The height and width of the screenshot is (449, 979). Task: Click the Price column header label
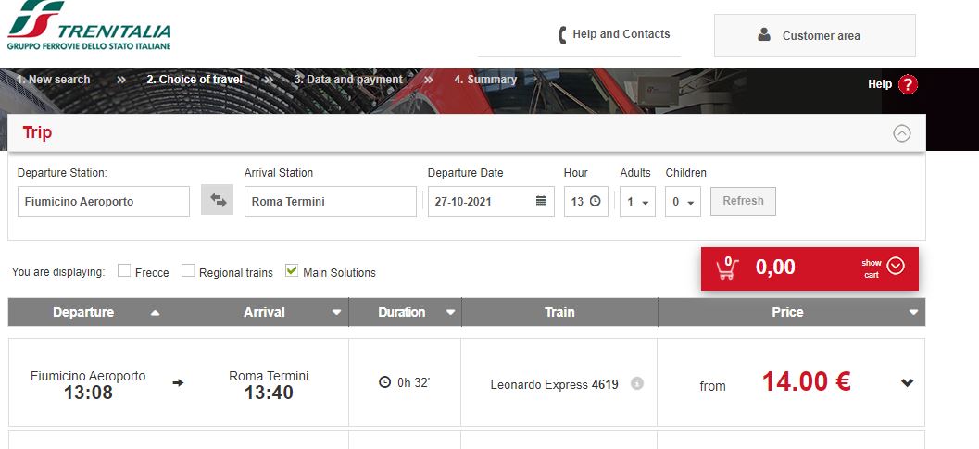click(x=787, y=312)
